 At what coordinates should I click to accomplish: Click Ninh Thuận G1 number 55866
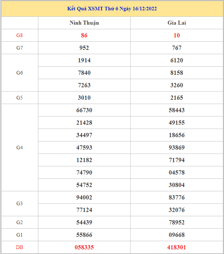pyautogui.click(x=84, y=235)
